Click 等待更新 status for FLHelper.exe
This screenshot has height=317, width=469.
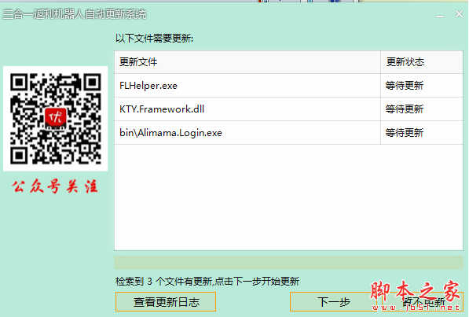(x=405, y=86)
